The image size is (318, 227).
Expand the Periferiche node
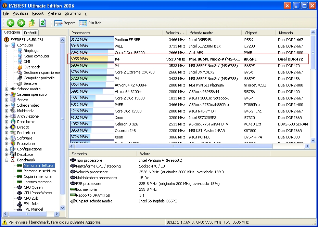pyautogui.click(x=7, y=133)
